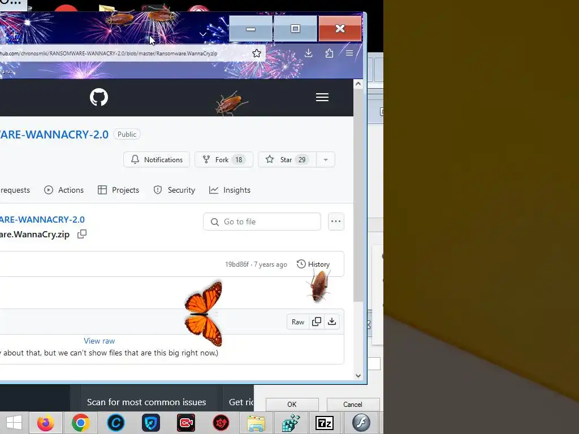Open commit 19bd86f
Image resolution: width=579 pixels, height=434 pixels.
coord(237,264)
